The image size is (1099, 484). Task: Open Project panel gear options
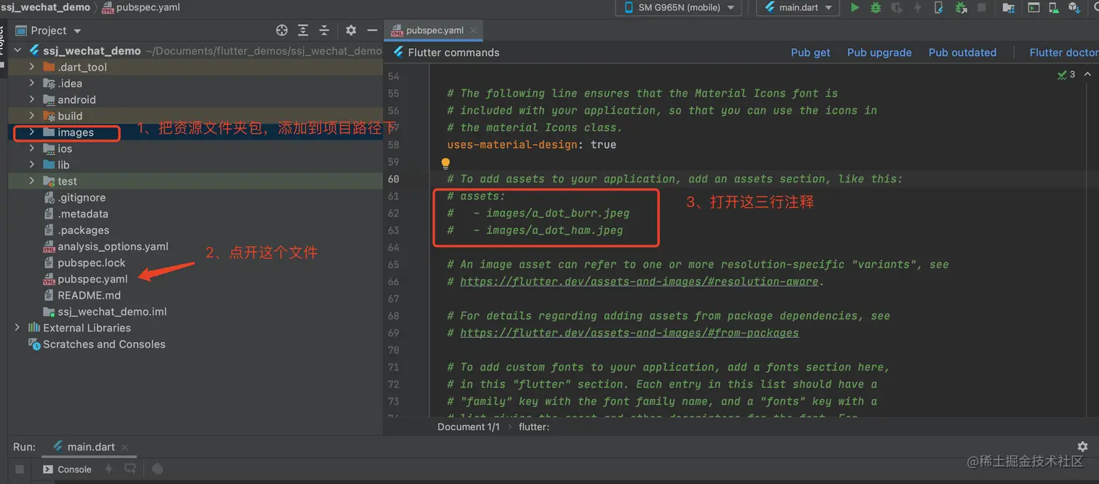click(x=351, y=31)
